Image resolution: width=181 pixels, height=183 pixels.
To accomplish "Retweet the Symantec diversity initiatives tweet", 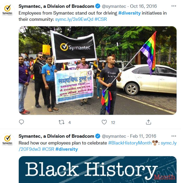I will 61,122.
